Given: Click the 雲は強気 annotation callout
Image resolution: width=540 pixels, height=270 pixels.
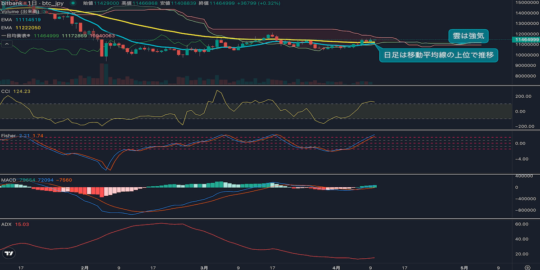Looking at the screenshot, I should pyautogui.click(x=468, y=36).
